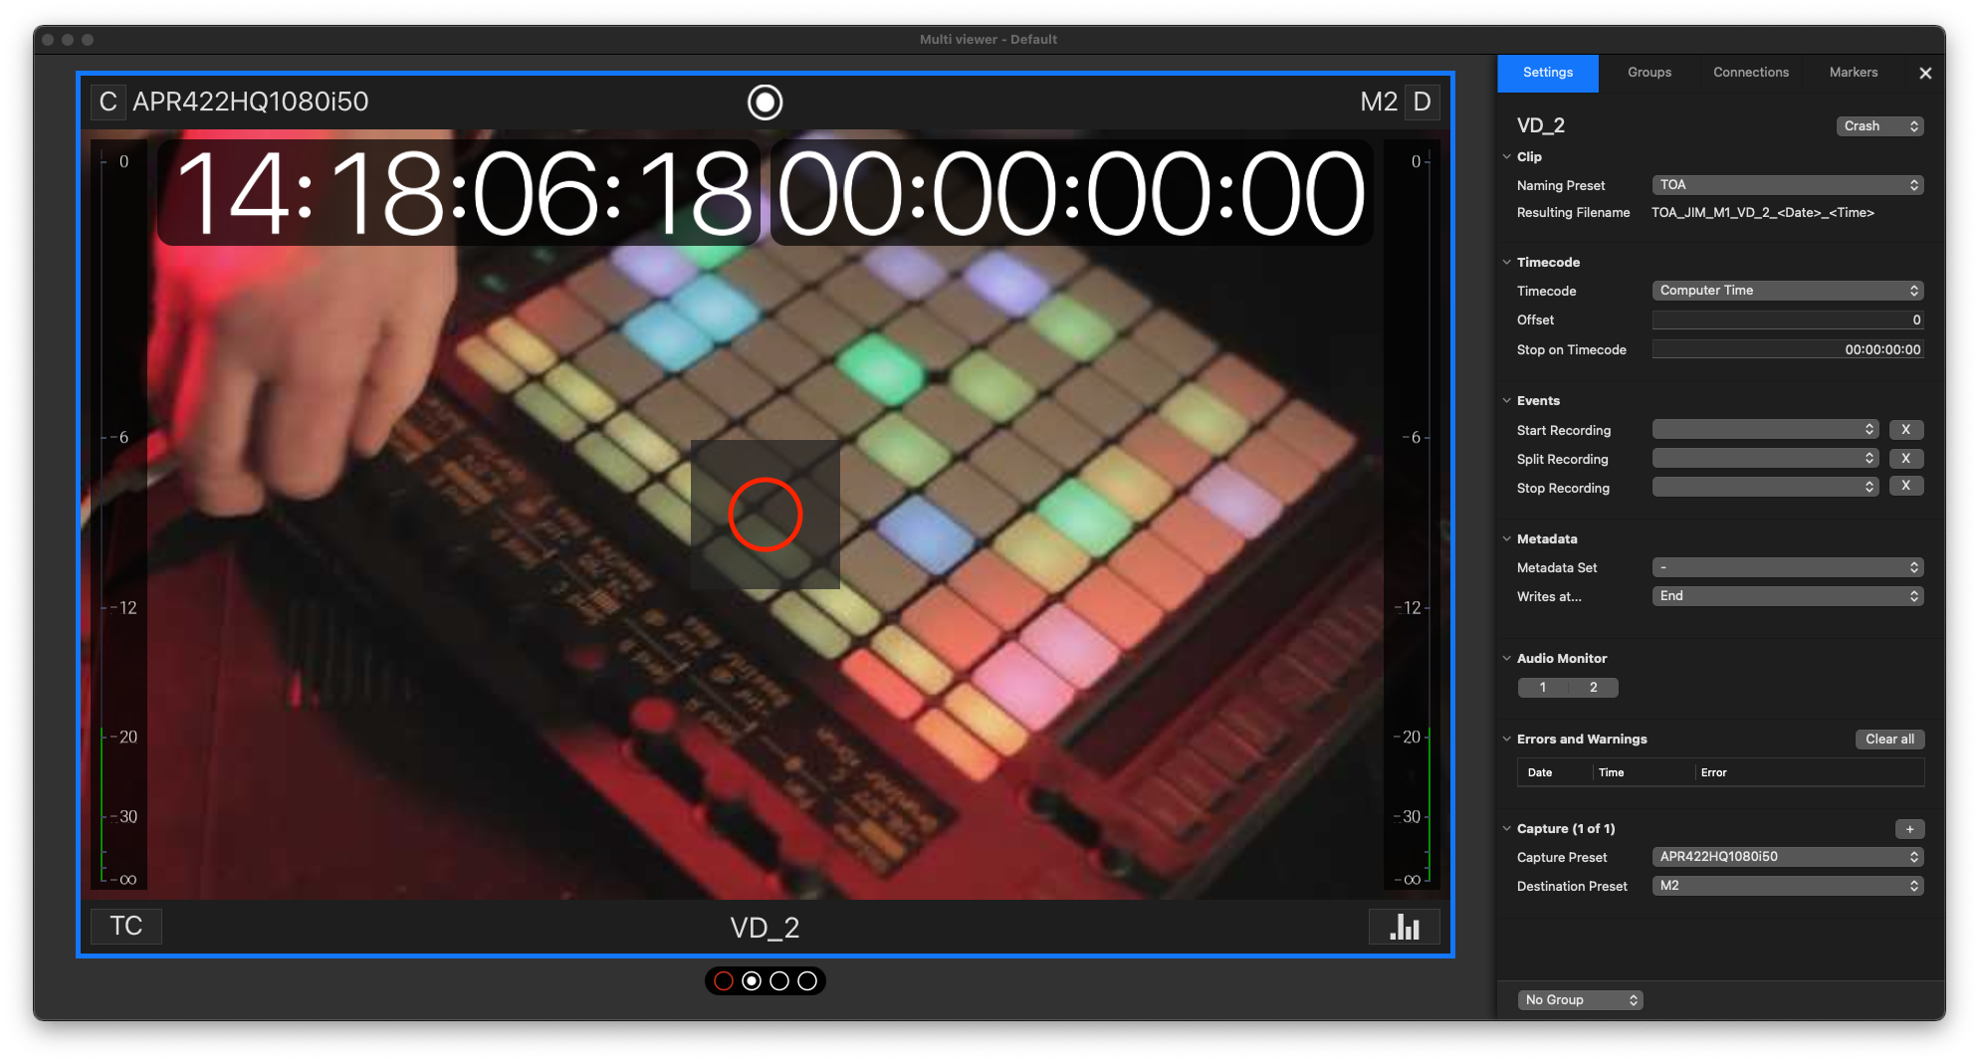Screen dimensions: 1979x1062
Task: Switch to the Settings tab
Action: (x=1548, y=73)
